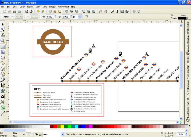The image size is (191, 137).
Task: Click zoom fit icon above scrollbar
Action: pos(181,22)
